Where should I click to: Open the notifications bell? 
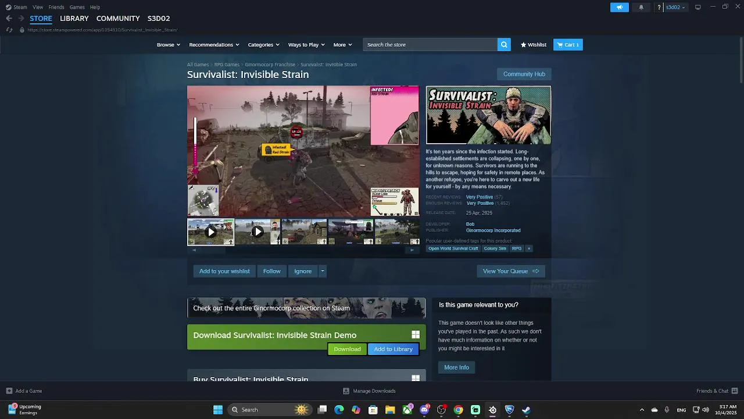point(641,7)
